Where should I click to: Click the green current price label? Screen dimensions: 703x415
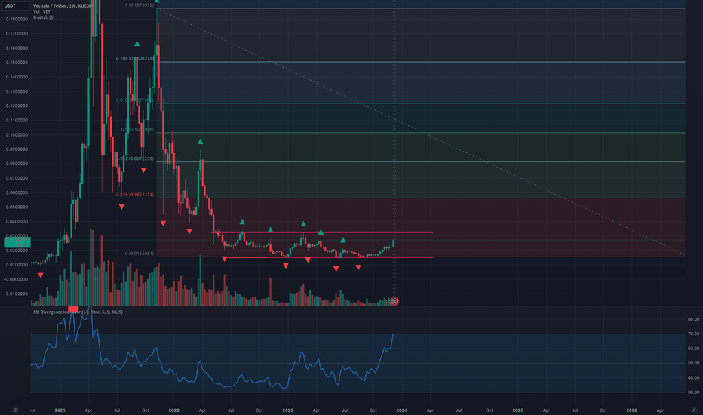(x=17, y=242)
